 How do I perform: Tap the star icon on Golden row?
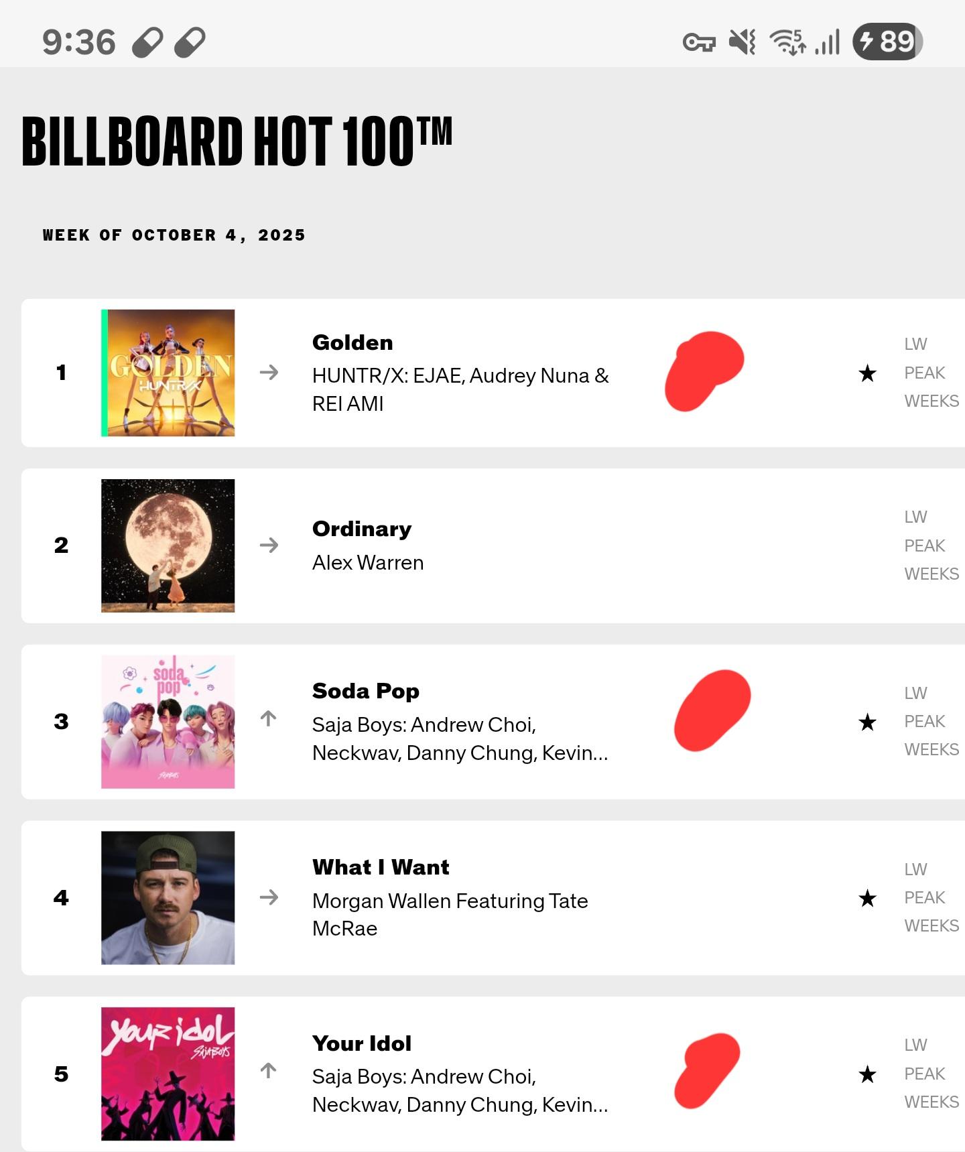[867, 373]
